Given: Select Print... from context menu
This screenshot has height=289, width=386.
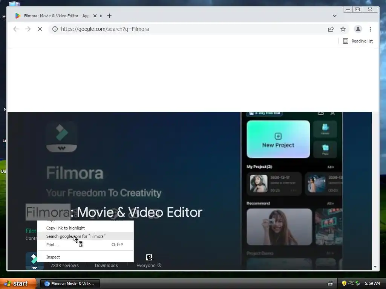Looking at the screenshot, I should [x=85, y=245].
